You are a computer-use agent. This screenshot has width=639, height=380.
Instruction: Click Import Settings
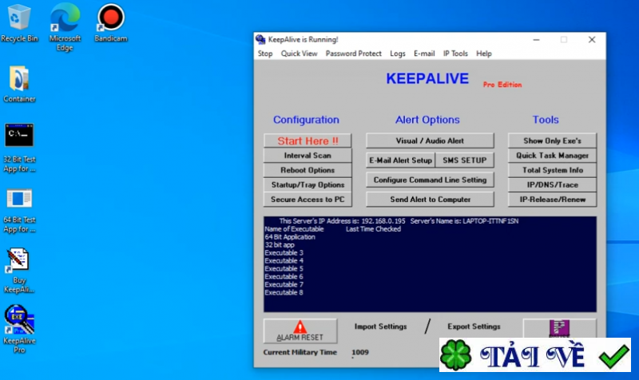point(381,327)
